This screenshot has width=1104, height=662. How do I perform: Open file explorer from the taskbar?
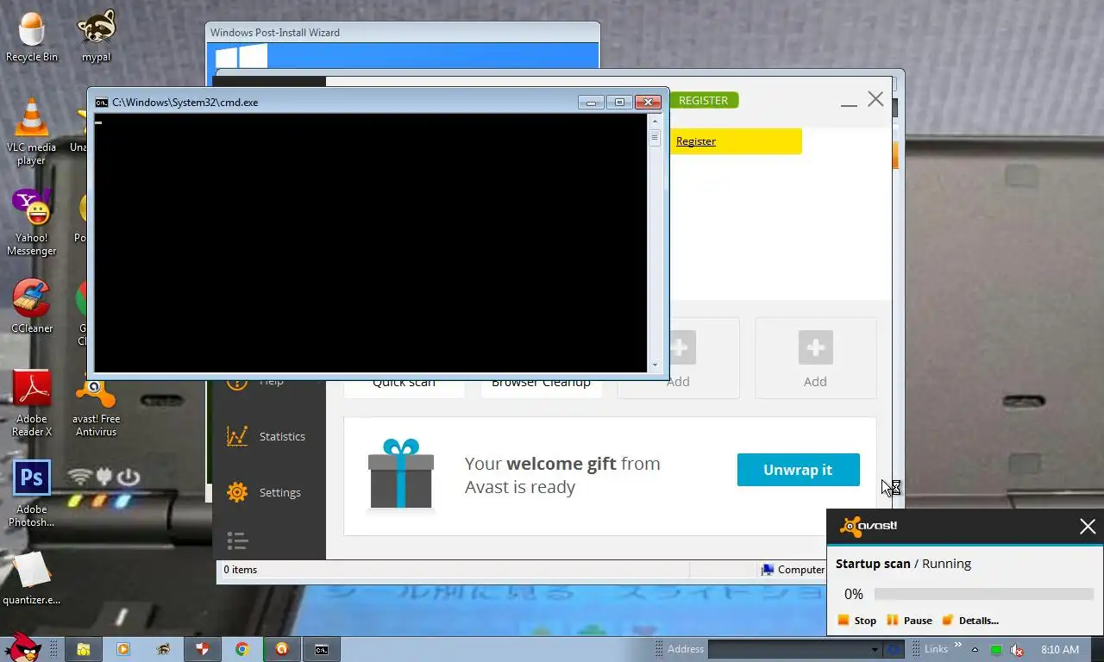click(x=84, y=649)
